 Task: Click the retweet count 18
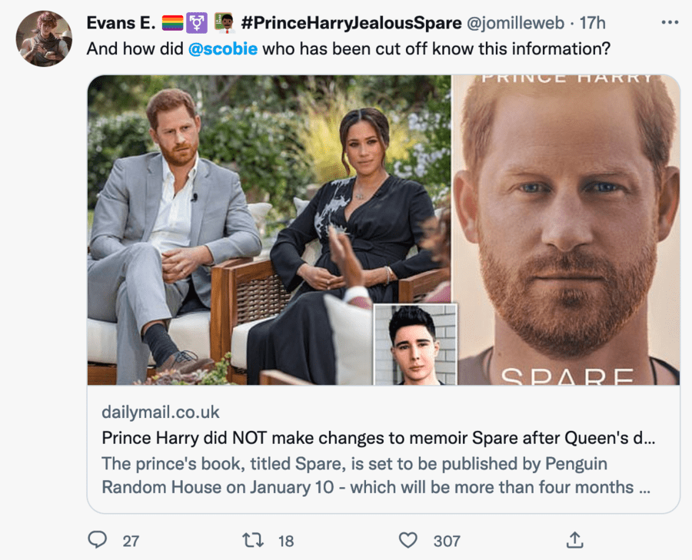tap(286, 541)
